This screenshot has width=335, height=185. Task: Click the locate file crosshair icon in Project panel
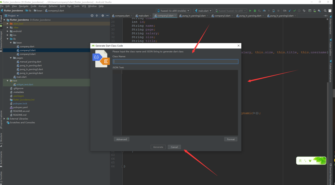(92, 16)
